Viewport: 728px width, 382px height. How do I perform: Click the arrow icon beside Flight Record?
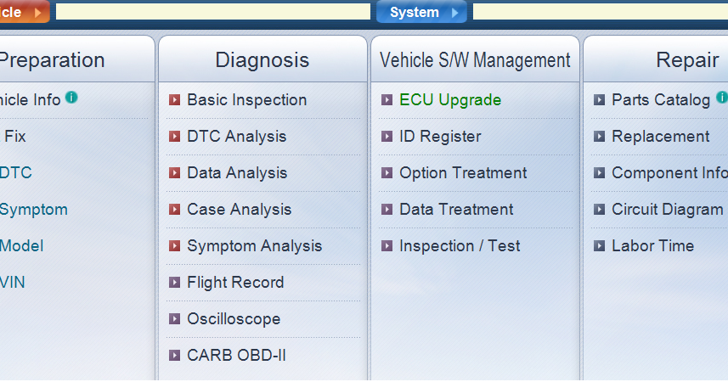tap(174, 283)
